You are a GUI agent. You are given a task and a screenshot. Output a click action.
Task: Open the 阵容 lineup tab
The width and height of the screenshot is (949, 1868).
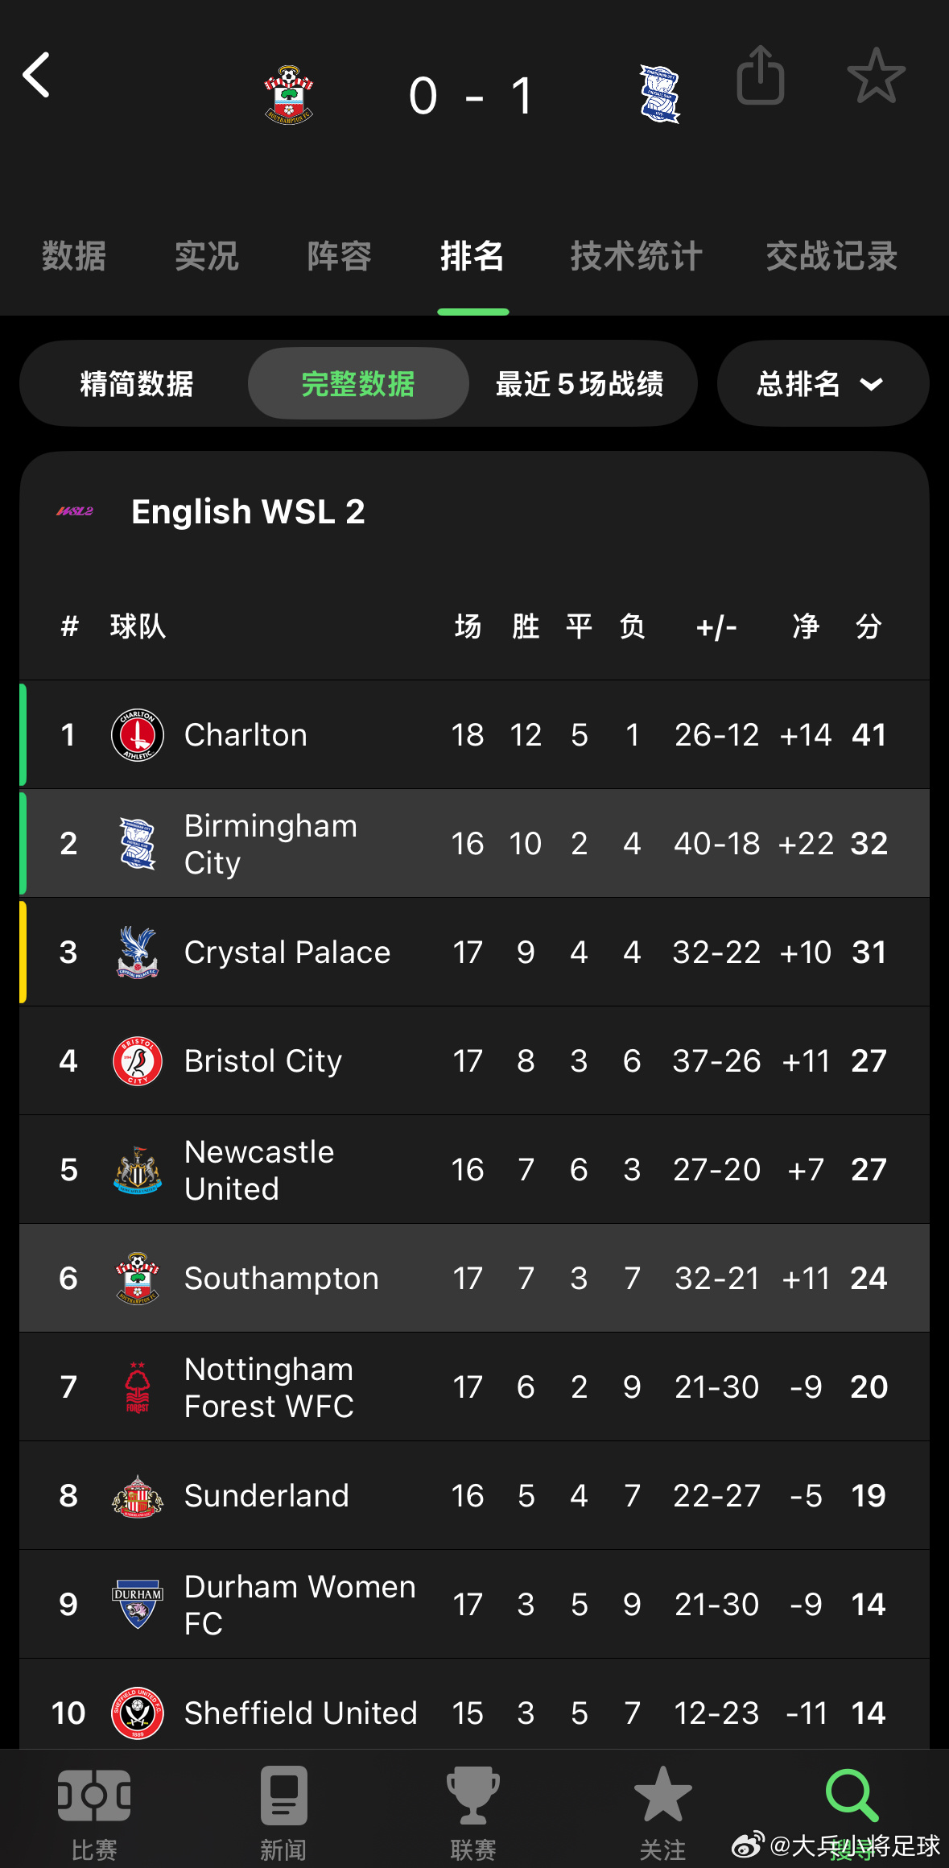pos(339,256)
